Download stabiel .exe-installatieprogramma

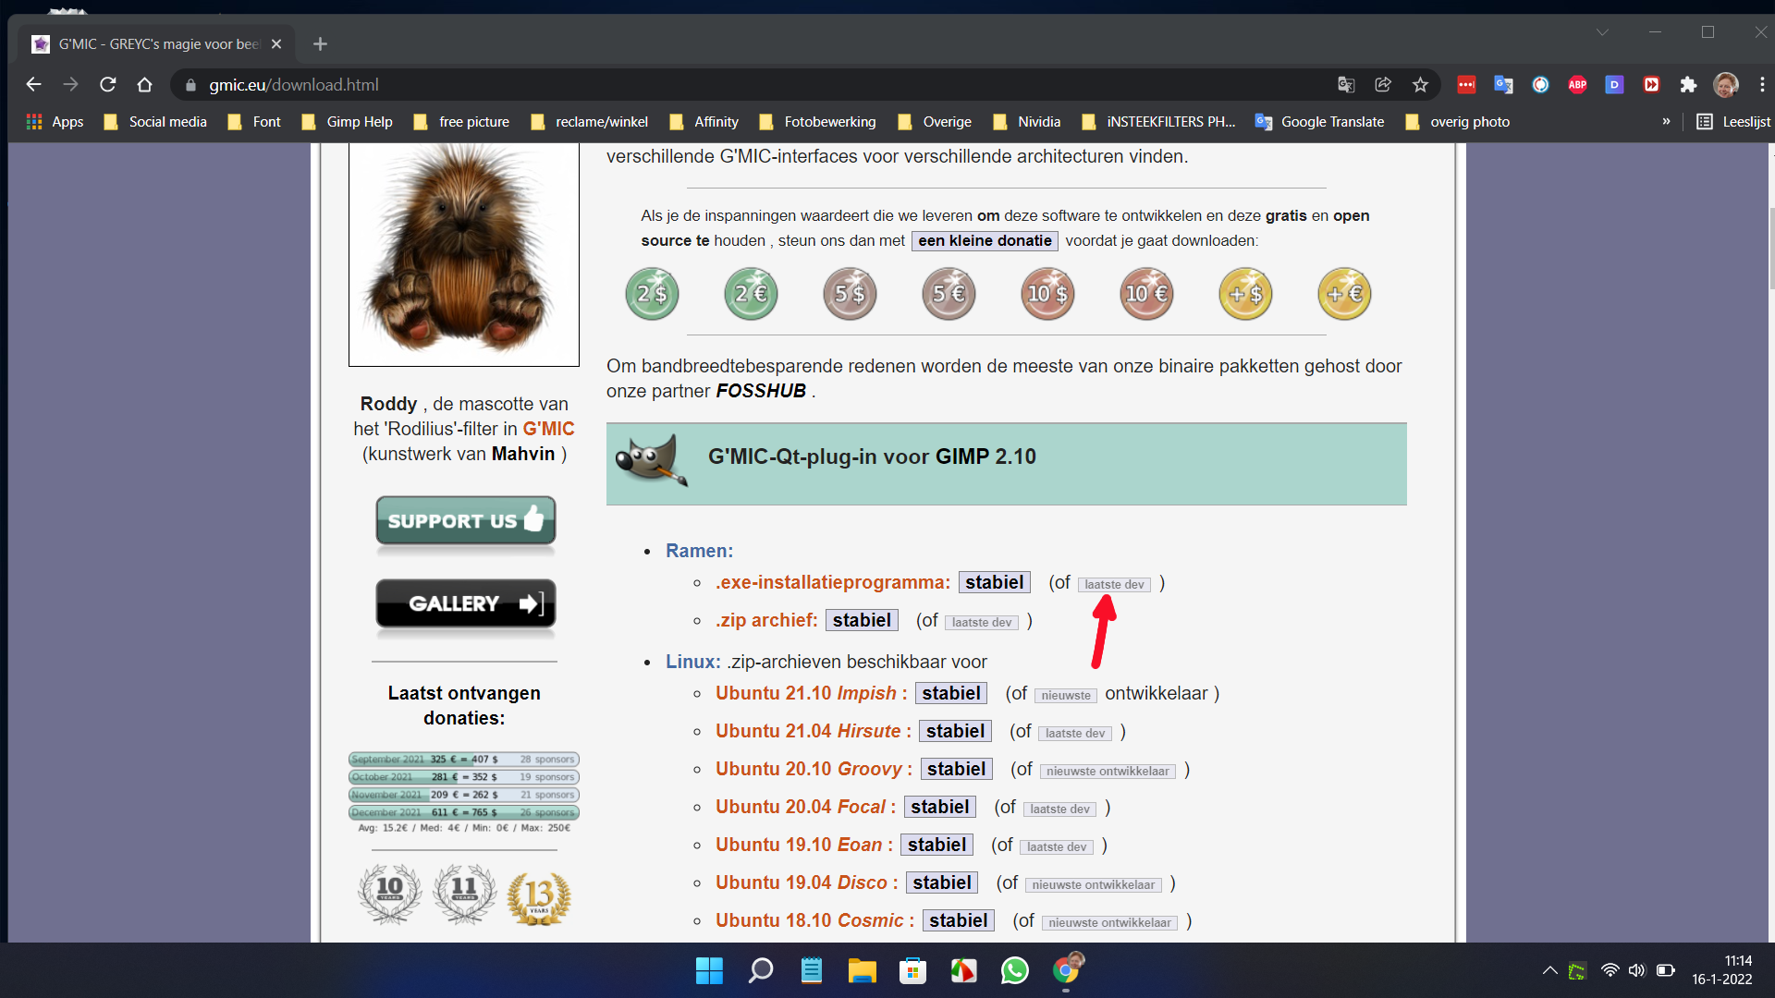[x=994, y=582]
